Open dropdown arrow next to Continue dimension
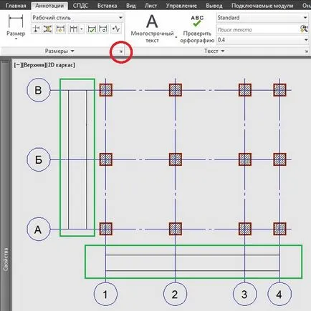The width and height of the screenshot is (311, 311). point(82,29)
